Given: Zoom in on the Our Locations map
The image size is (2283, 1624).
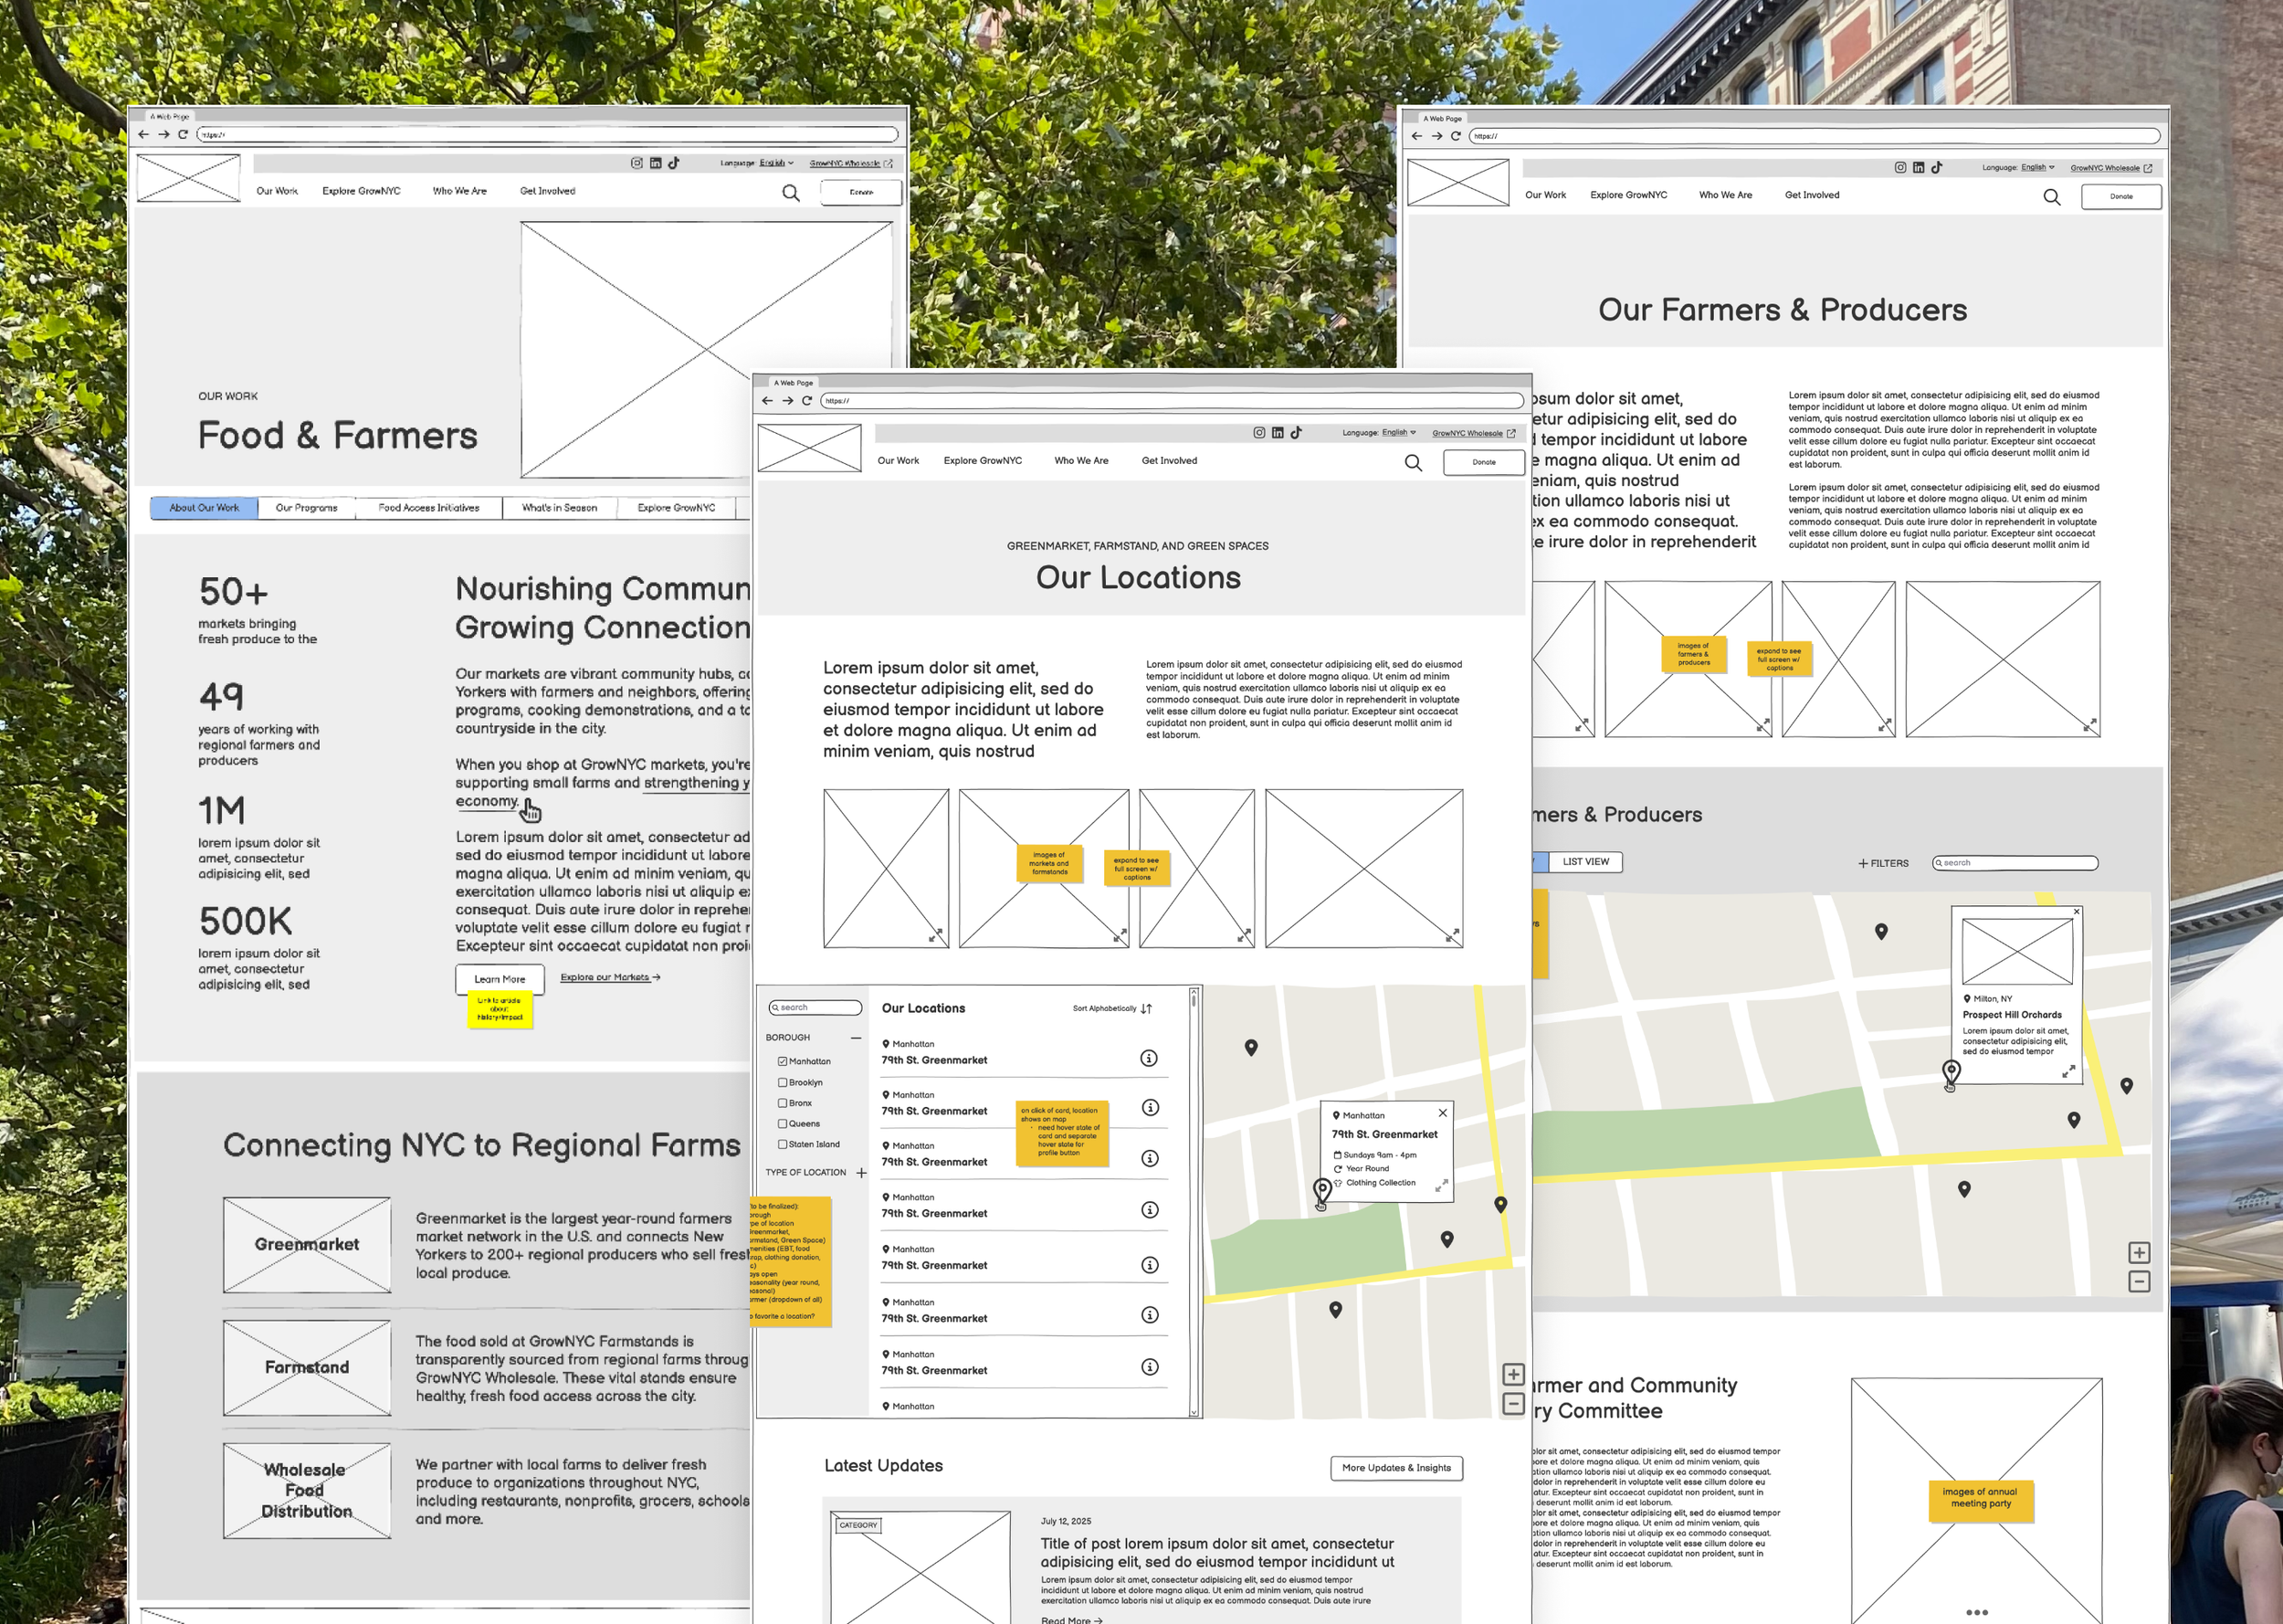Looking at the screenshot, I should [1513, 1375].
